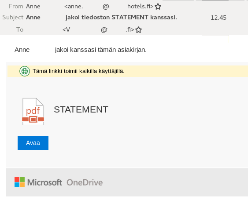Star the recipient contact in the To field
Image resolution: width=248 pixels, height=207 pixels.
click(139, 30)
